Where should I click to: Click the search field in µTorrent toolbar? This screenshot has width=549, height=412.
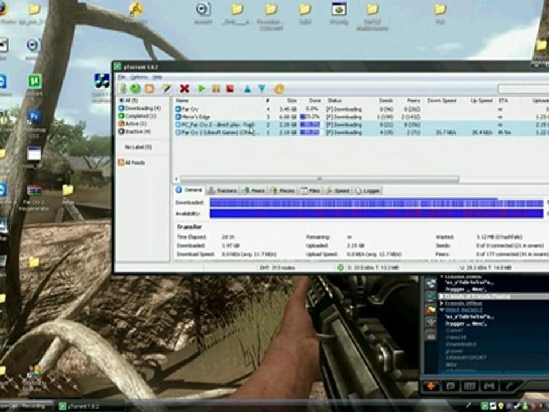pyautogui.click(x=523, y=89)
